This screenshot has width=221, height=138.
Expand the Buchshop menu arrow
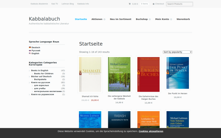pos(150,19)
